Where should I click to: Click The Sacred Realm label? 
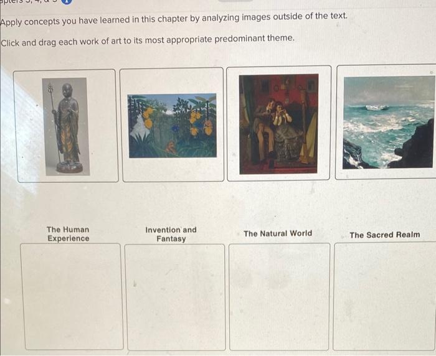(385, 235)
